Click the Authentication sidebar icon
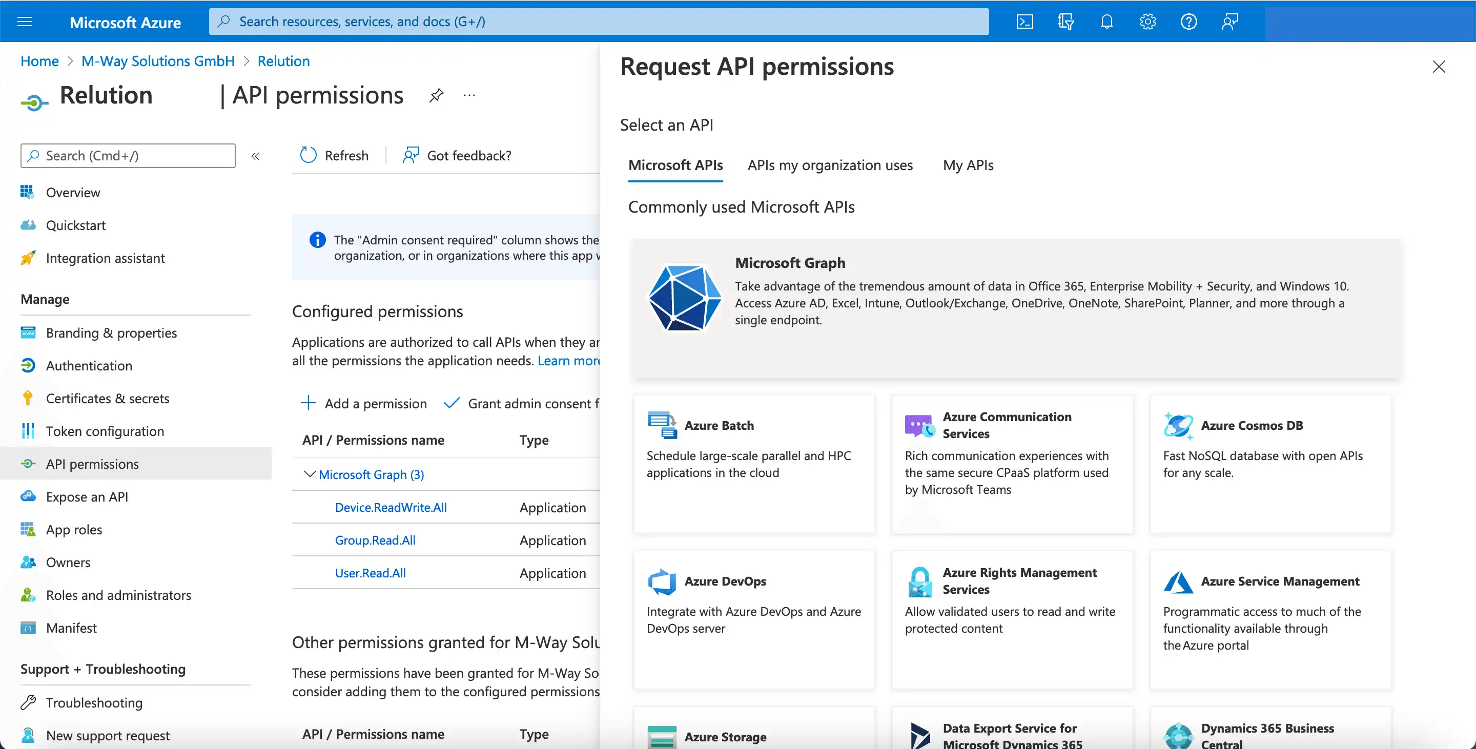This screenshot has height=749, width=1476. pos(28,365)
